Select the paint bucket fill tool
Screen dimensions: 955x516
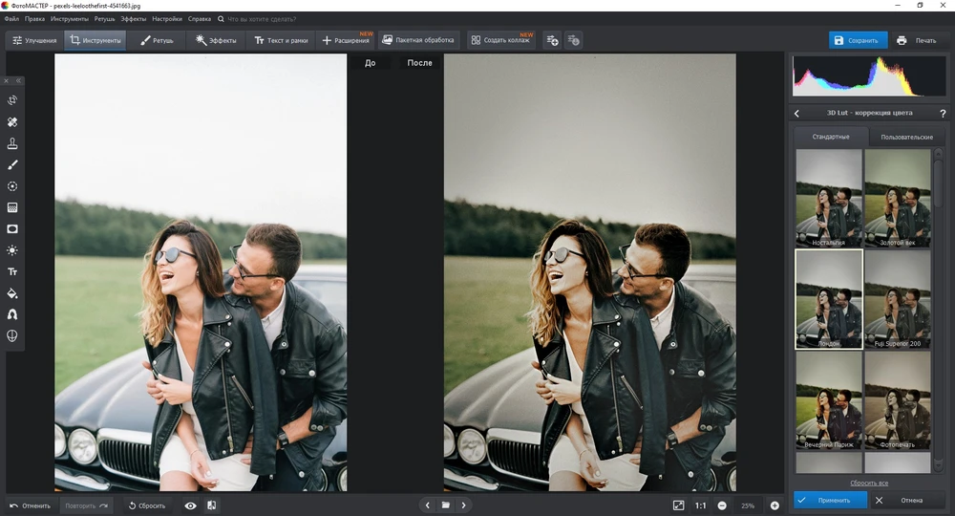(12, 293)
